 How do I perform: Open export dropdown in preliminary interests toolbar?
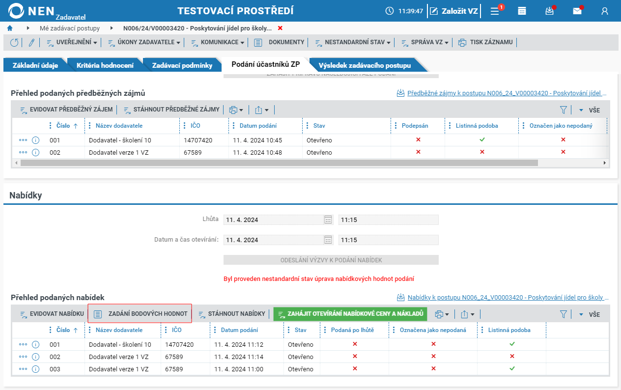pos(262,110)
